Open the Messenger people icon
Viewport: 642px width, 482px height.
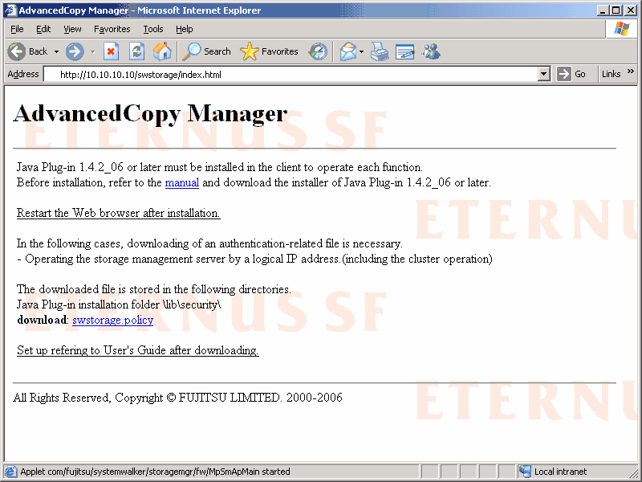[x=431, y=51]
